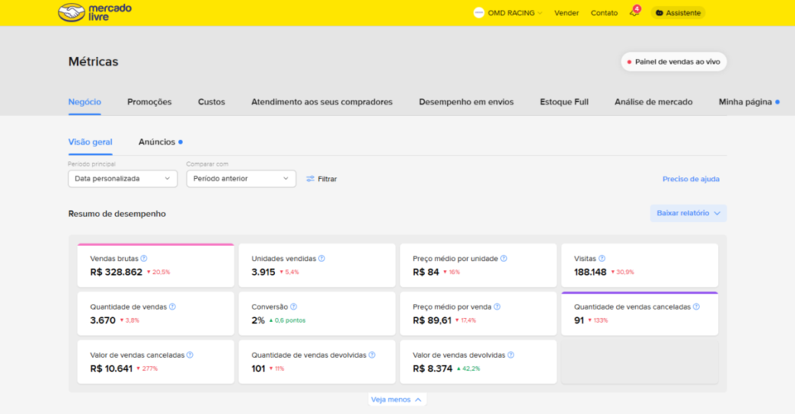Click the Vender link in header
The height and width of the screenshot is (414, 795).
566,13
